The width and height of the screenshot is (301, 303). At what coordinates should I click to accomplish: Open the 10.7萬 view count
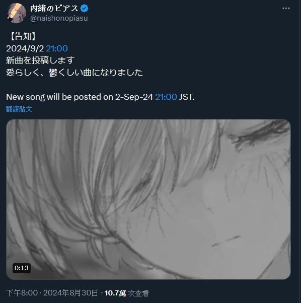115,293
